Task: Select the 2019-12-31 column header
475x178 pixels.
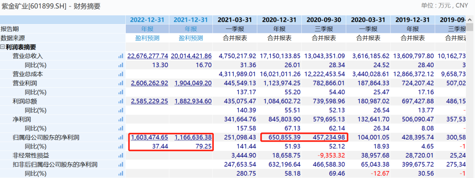Action: 413,20
